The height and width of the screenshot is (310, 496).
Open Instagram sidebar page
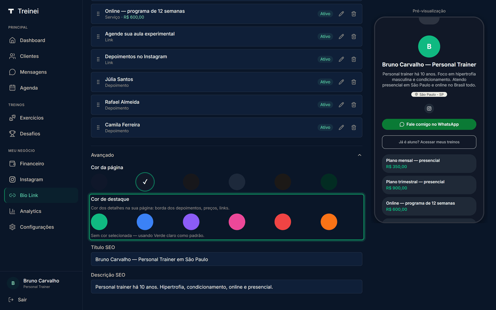[x=41, y=179]
